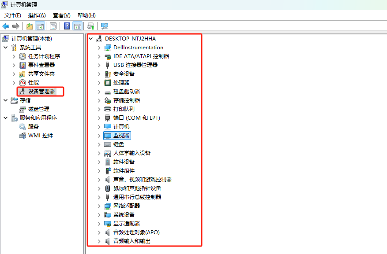Select the highlighted 监视器 category
This screenshot has height=254, width=387.
tap(117, 136)
